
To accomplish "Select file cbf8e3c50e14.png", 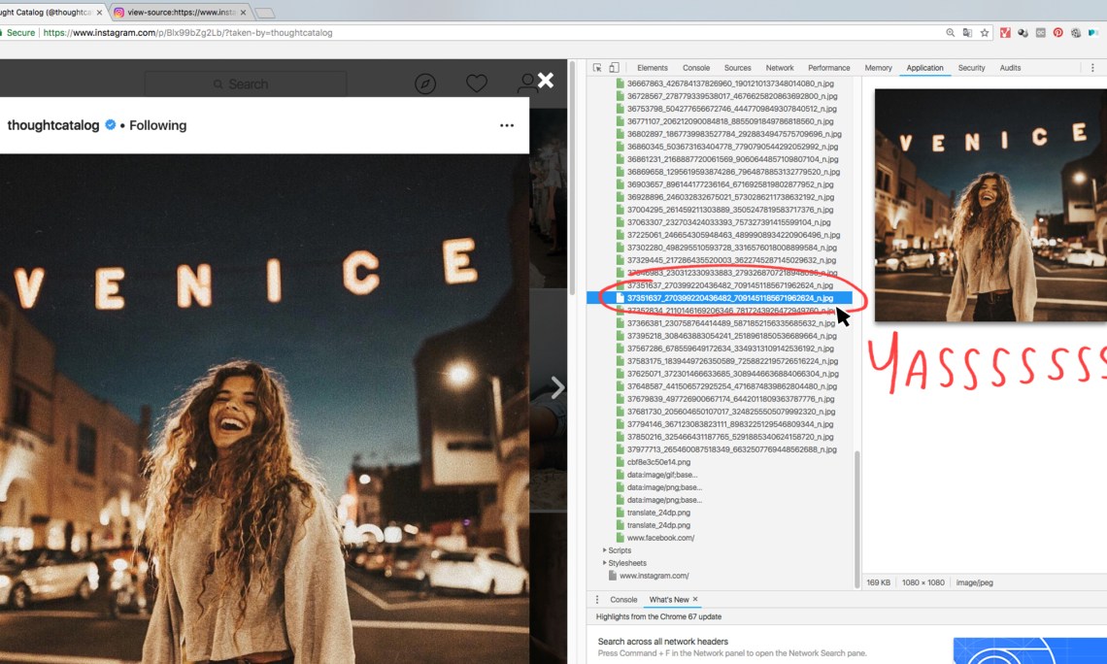I will point(658,462).
